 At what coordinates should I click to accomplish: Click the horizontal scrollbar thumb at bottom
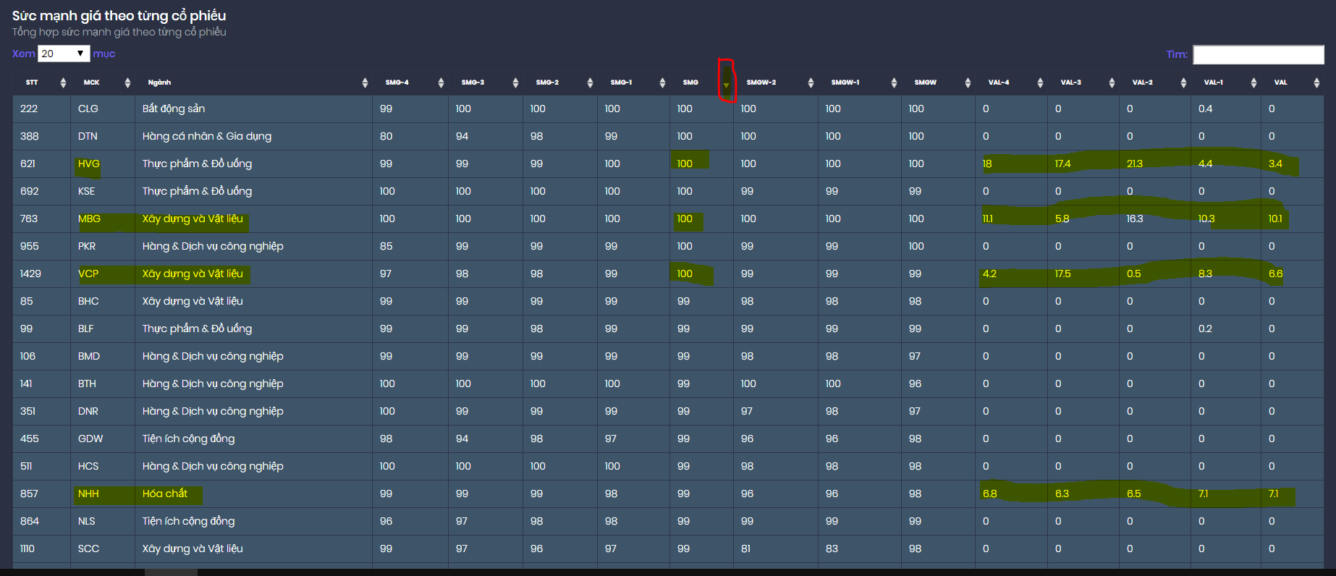click(x=171, y=572)
